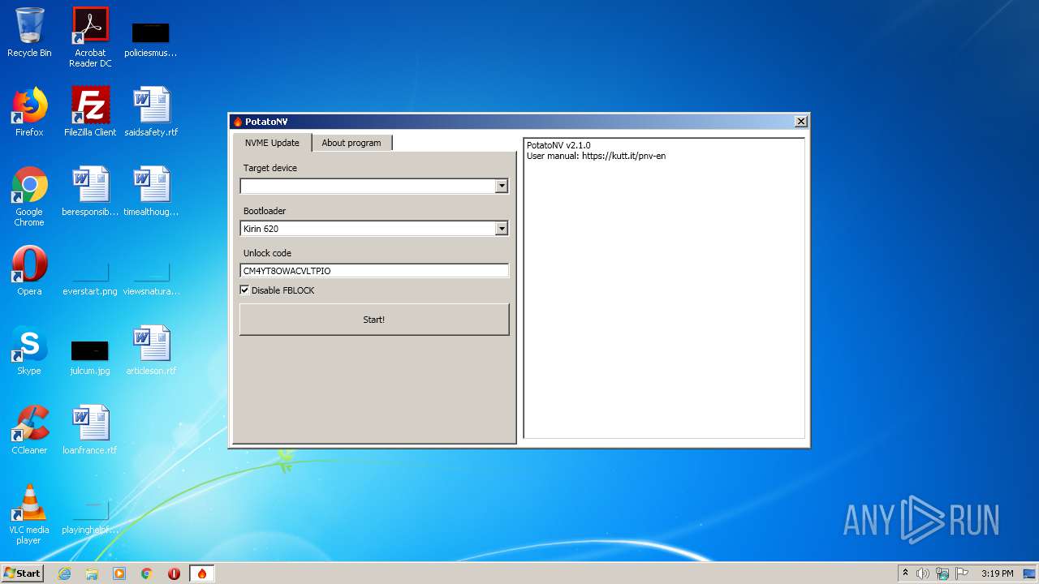
Task: Open Acrobat Reader DC shortcut
Action: [x=90, y=37]
